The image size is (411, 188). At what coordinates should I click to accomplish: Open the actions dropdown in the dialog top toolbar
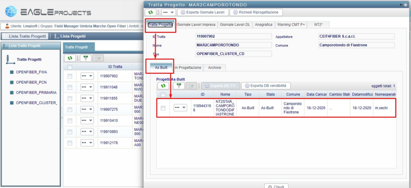169,12
